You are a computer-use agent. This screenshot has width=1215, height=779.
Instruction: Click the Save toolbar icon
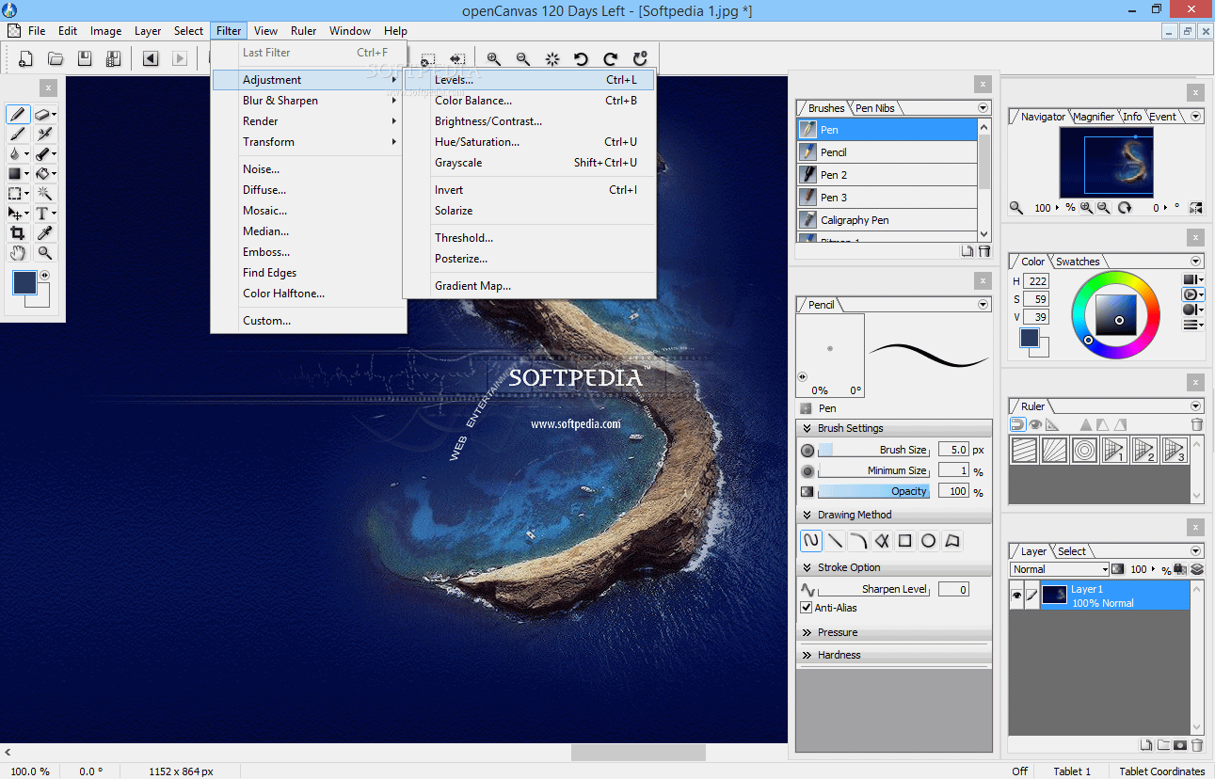point(85,59)
